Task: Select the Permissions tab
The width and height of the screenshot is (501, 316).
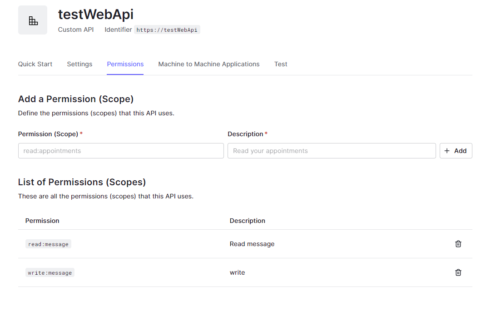Action: point(125,64)
